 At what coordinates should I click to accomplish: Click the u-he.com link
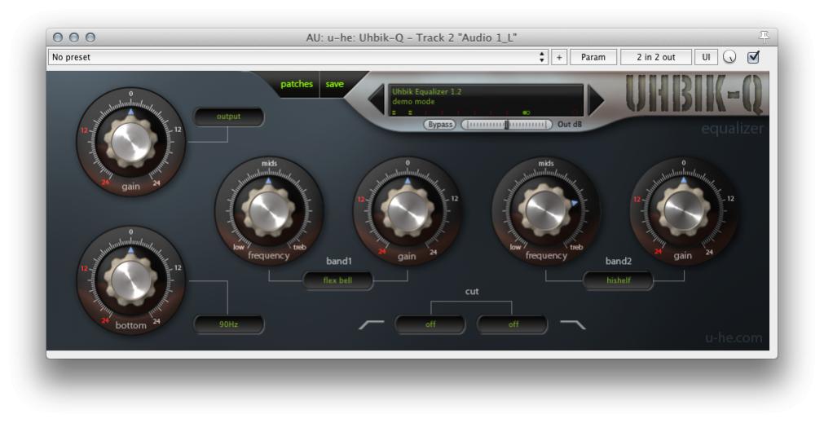tap(734, 338)
